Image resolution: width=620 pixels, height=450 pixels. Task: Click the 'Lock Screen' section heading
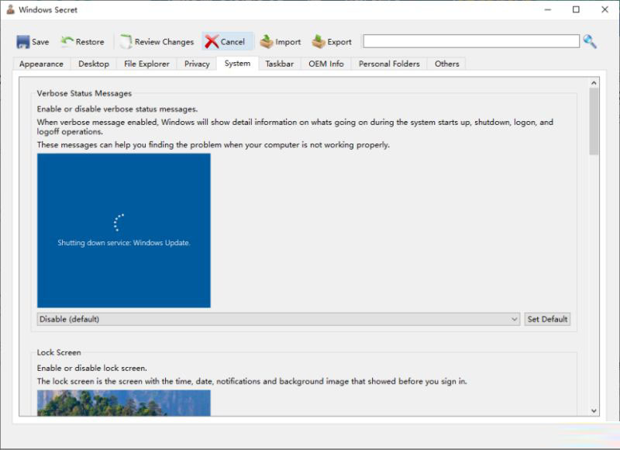point(59,352)
